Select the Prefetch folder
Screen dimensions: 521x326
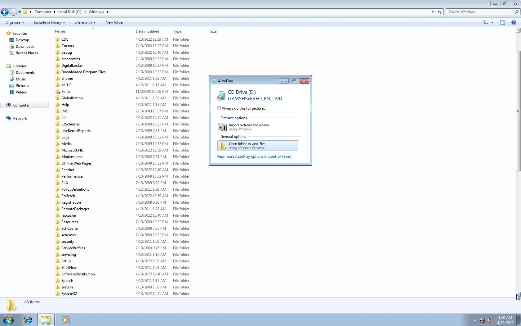point(68,196)
